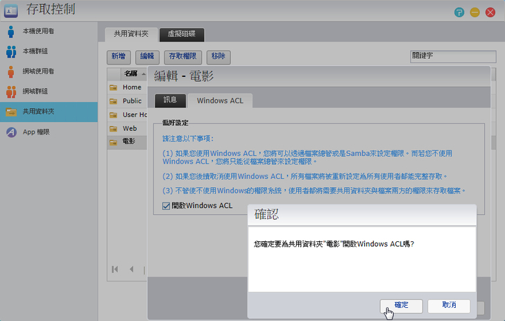Select 共用資料夾 in sidebar
505x321 pixels.
pos(49,112)
